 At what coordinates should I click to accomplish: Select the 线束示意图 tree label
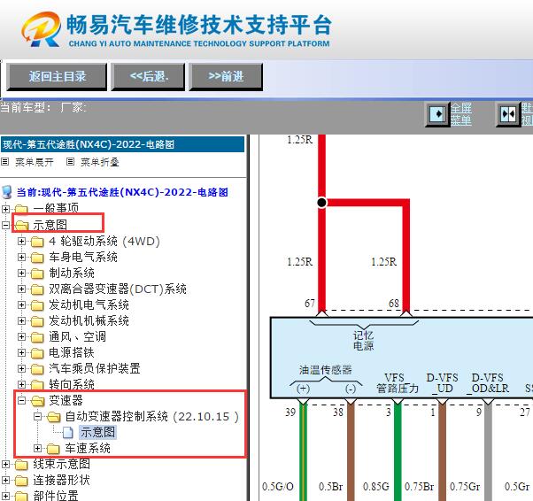[x=61, y=464]
